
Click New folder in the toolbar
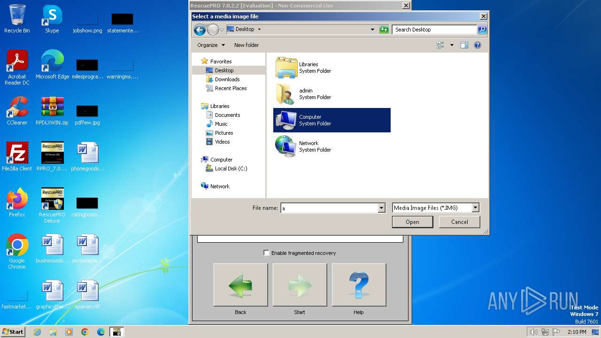coord(247,45)
